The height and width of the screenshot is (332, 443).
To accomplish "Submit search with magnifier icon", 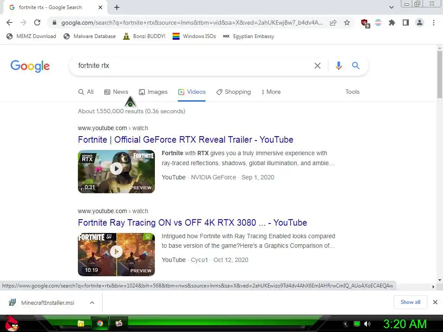I will pos(356,66).
